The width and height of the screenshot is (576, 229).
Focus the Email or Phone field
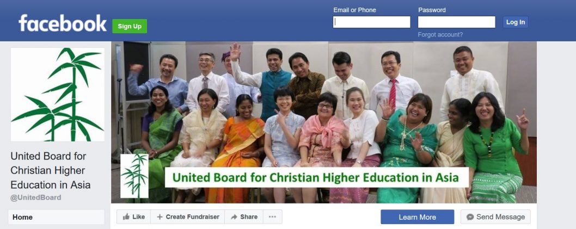click(372, 22)
